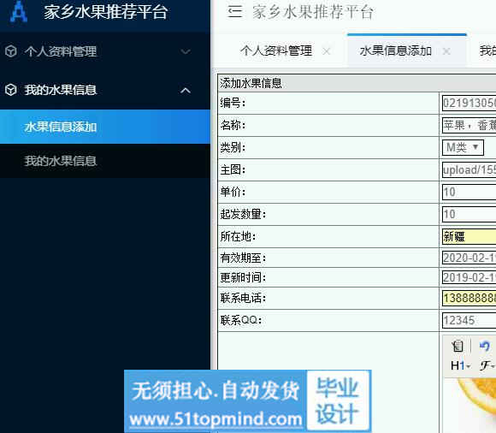496x433 pixels.
Task: Click the undo arrow in editor toolbar
Action: 484,346
